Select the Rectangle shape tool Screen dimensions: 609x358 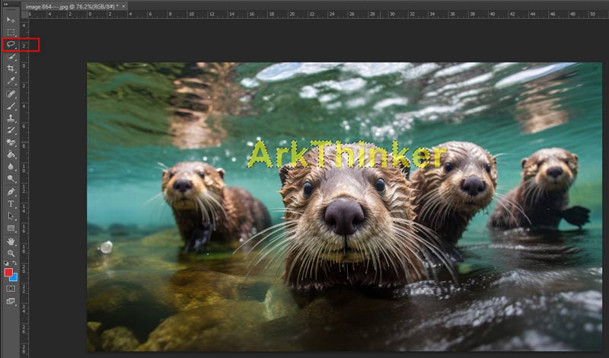pyautogui.click(x=11, y=229)
